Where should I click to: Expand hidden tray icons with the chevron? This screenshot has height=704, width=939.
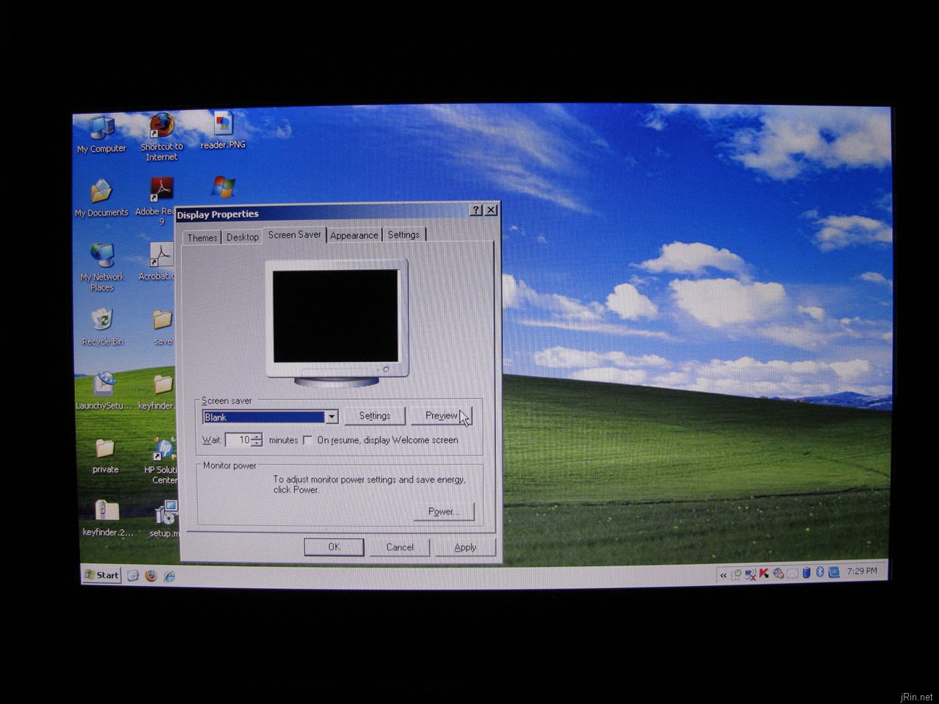tap(723, 575)
